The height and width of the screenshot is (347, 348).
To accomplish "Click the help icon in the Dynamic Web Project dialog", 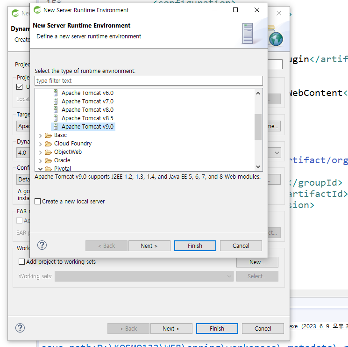I will 20,328.
